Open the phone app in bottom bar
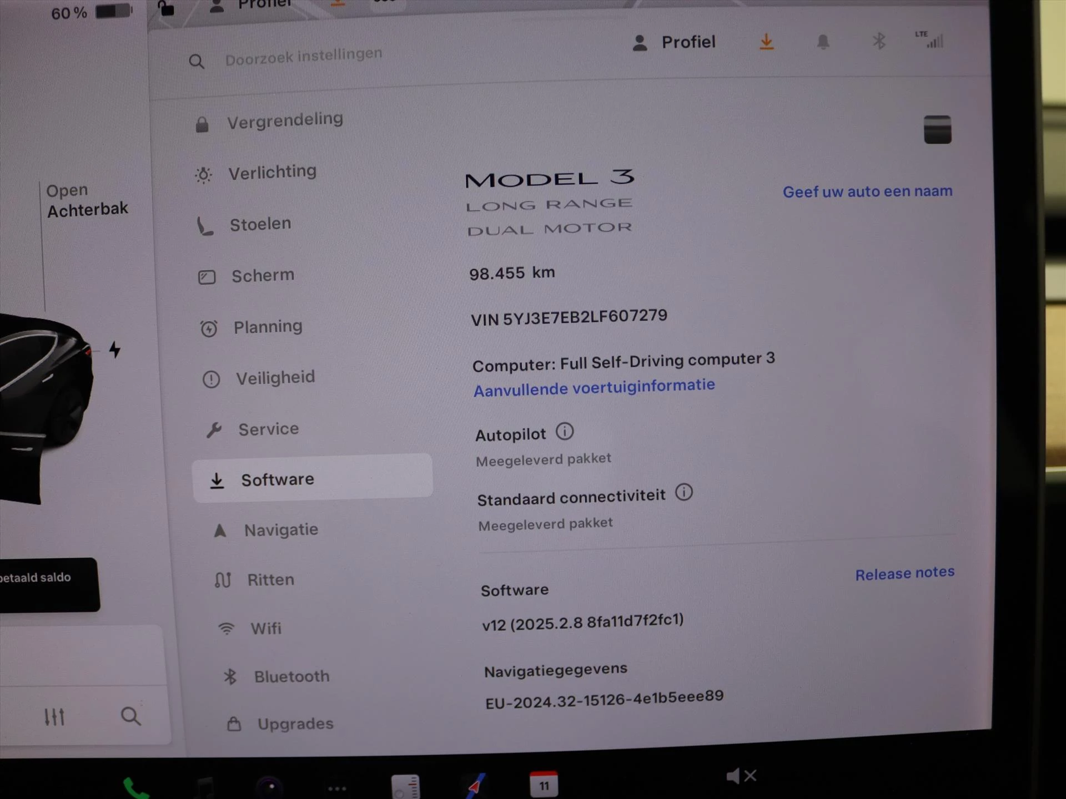The height and width of the screenshot is (799, 1066). coord(135,789)
